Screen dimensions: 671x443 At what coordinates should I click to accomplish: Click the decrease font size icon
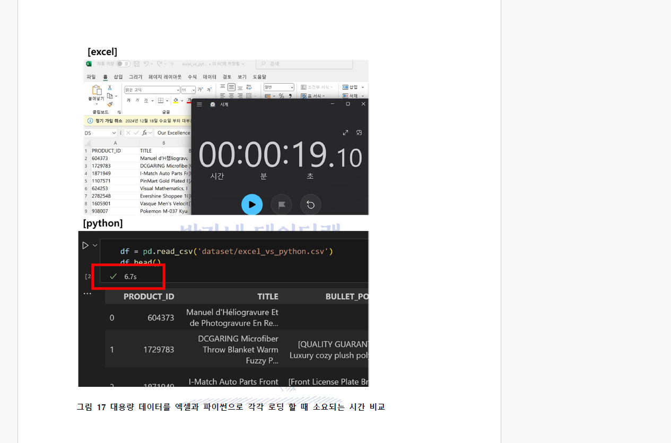[x=210, y=90]
